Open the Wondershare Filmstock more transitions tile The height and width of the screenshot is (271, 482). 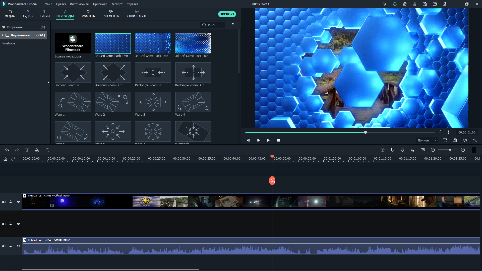pos(73,43)
